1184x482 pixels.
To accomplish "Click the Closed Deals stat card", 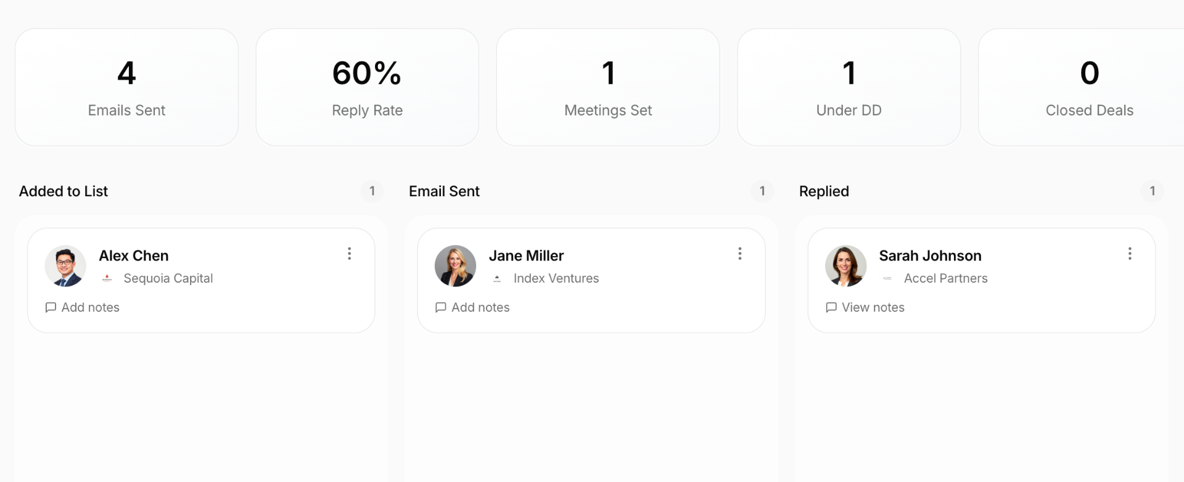I will [1090, 87].
